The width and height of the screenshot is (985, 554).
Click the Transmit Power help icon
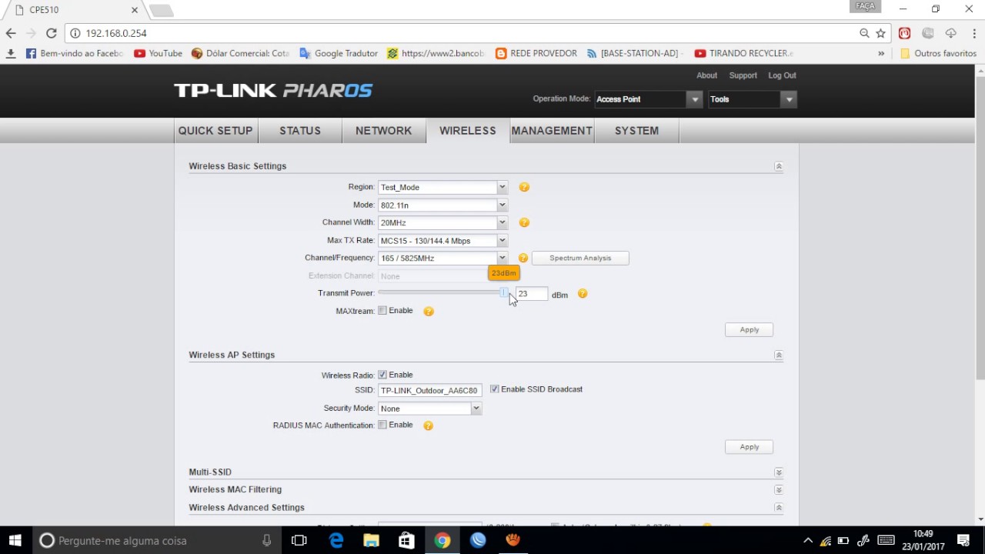click(583, 293)
